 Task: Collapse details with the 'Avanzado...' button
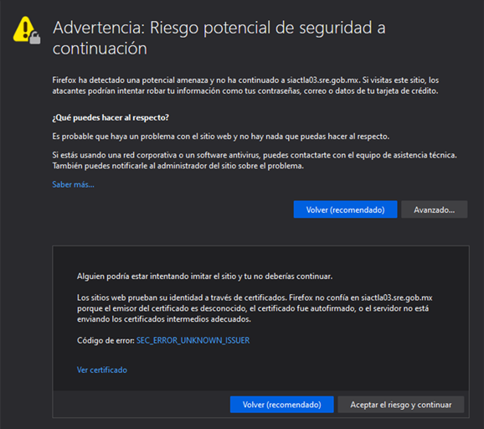434,209
